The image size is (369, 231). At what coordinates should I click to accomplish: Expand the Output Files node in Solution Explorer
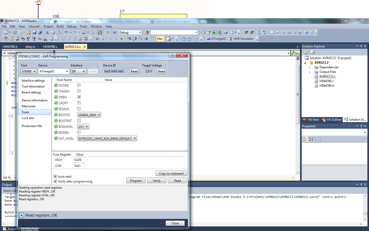point(310,72)
